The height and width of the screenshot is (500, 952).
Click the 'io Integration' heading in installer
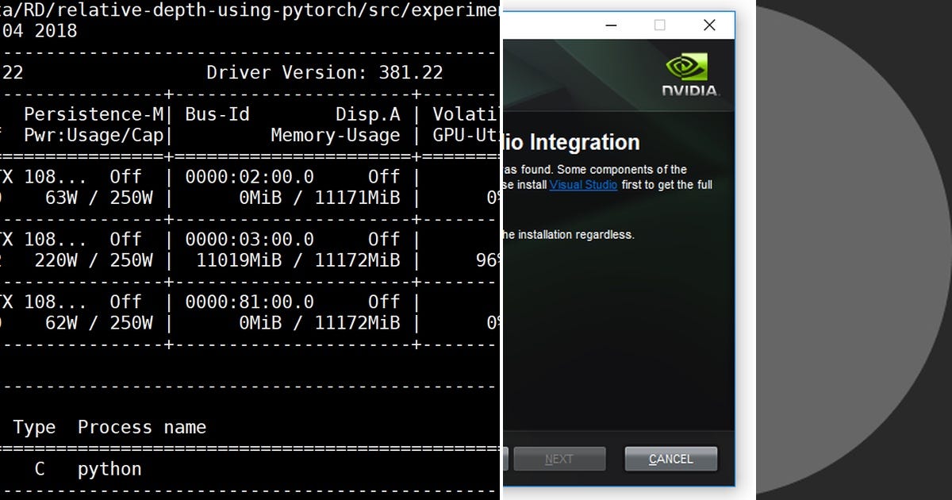tap(571, 142)
